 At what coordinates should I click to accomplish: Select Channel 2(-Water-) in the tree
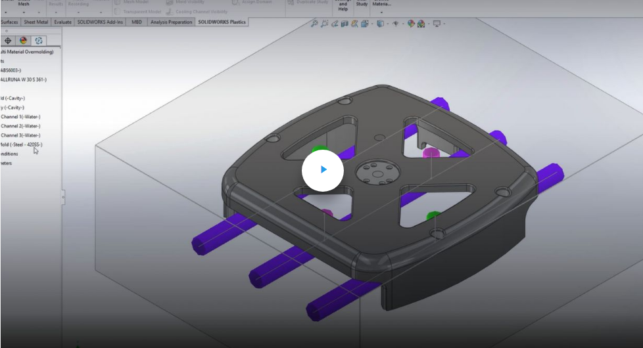click(20, 126)
